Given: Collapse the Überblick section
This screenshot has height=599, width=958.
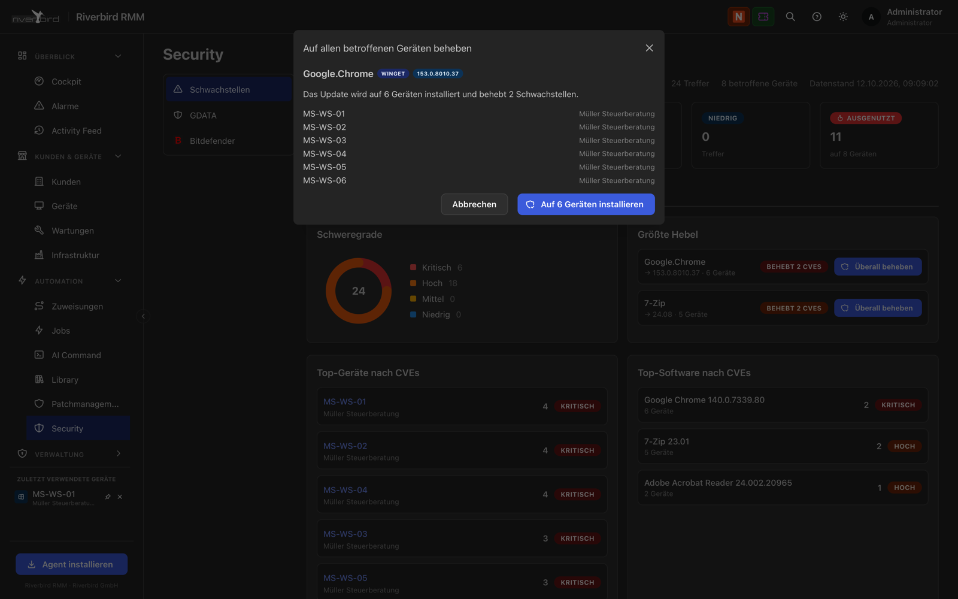Looking at the screenshot, I should click(118, 56).
